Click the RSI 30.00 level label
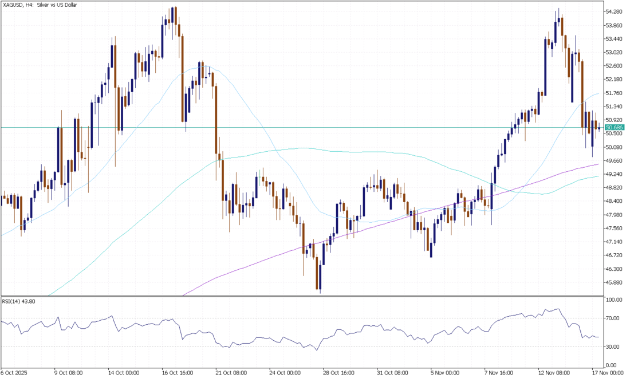Screen dimensions: 630x378 pos(612,346)
